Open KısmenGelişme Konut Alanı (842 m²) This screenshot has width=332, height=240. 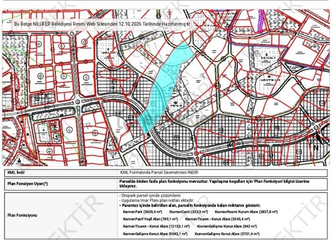[227, 226]
